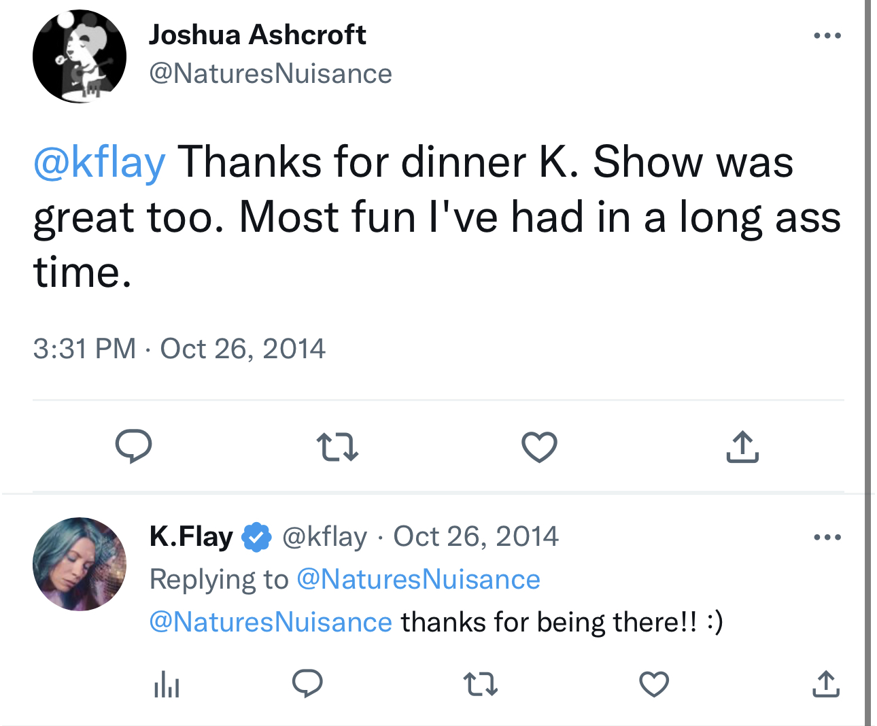
Task: Open K.Flay's profile picture
Action: [80, 564]
